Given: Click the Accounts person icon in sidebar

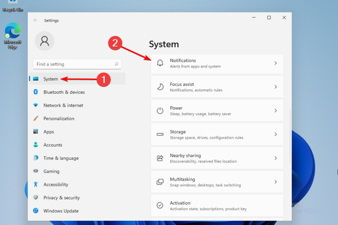Looking at the screenshot, I should (35, 145).
